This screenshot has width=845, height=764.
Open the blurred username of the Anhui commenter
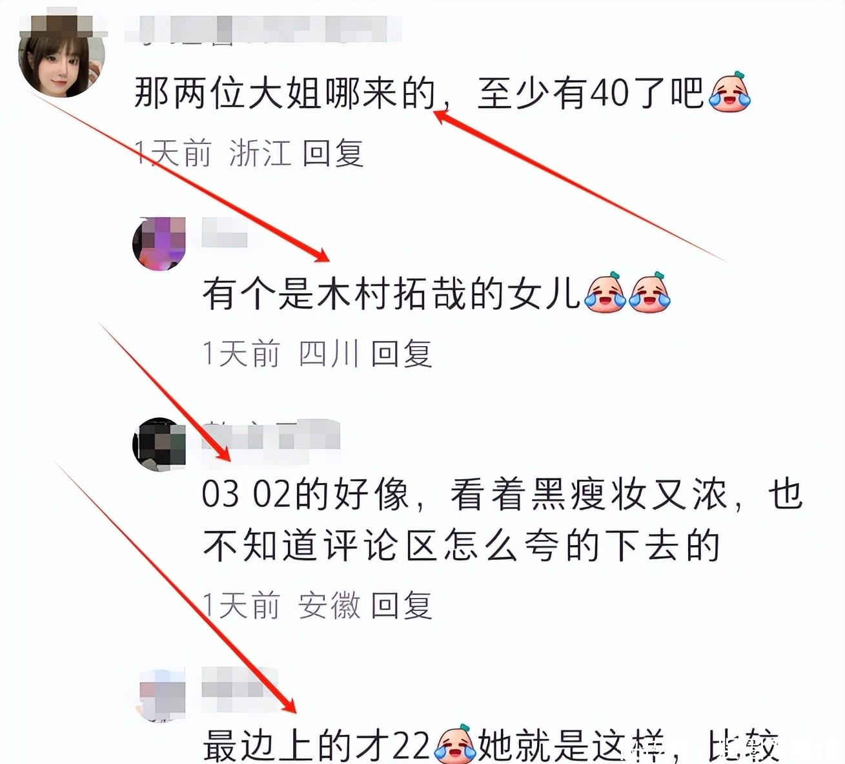271,435
